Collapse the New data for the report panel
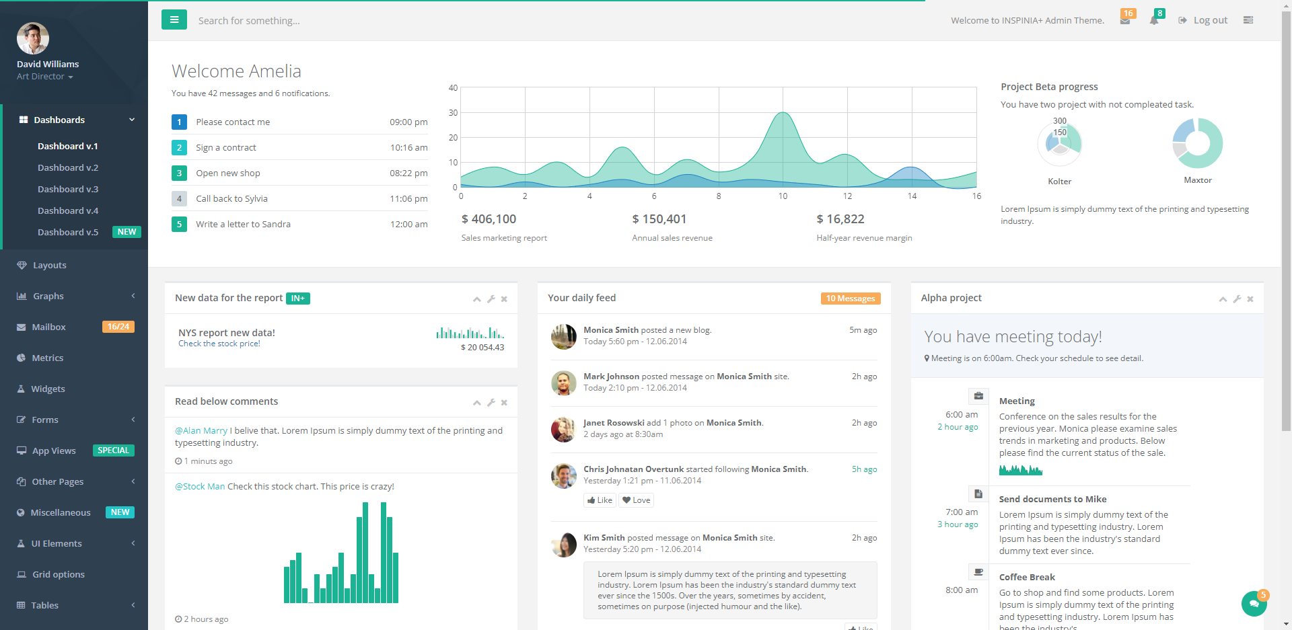 [476, 299]
